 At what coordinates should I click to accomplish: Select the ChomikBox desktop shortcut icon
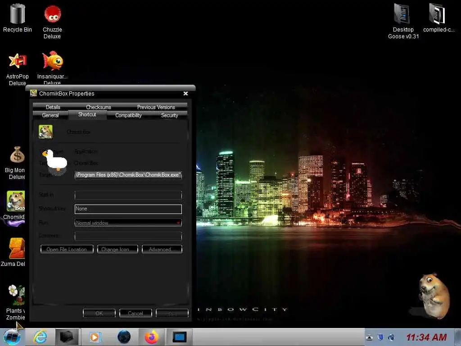pyautogui.click(x=16, y=201)
